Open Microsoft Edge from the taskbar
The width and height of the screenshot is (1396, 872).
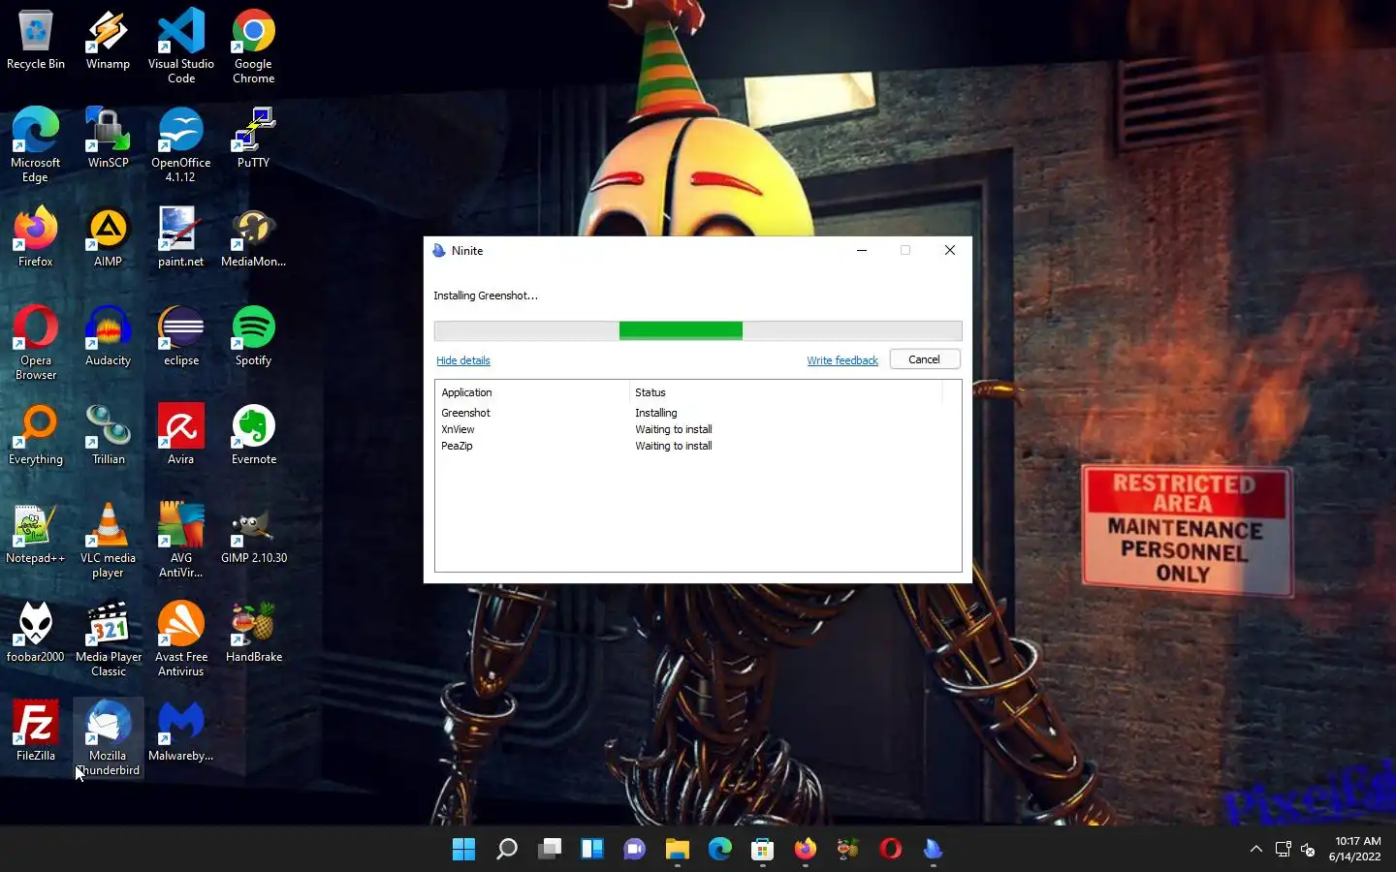pyautogui.click(x=720, y=850)
